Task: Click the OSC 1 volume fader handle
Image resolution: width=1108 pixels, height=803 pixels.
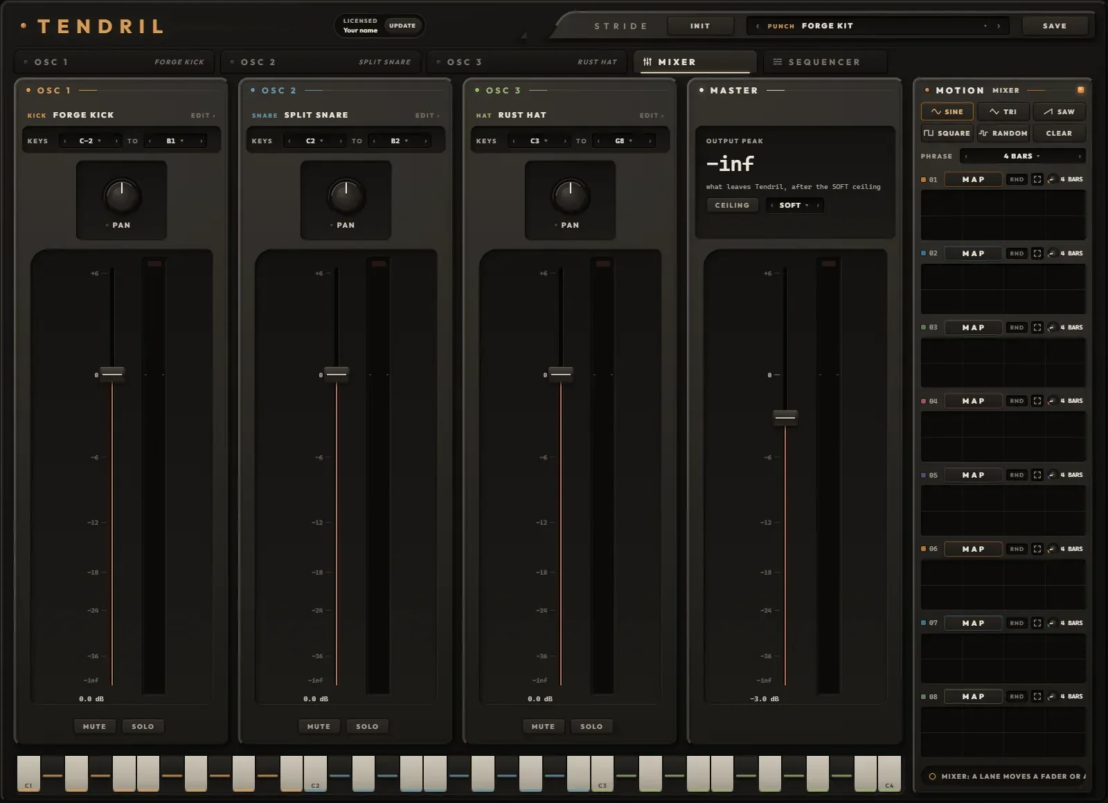Action: point(112,375)
